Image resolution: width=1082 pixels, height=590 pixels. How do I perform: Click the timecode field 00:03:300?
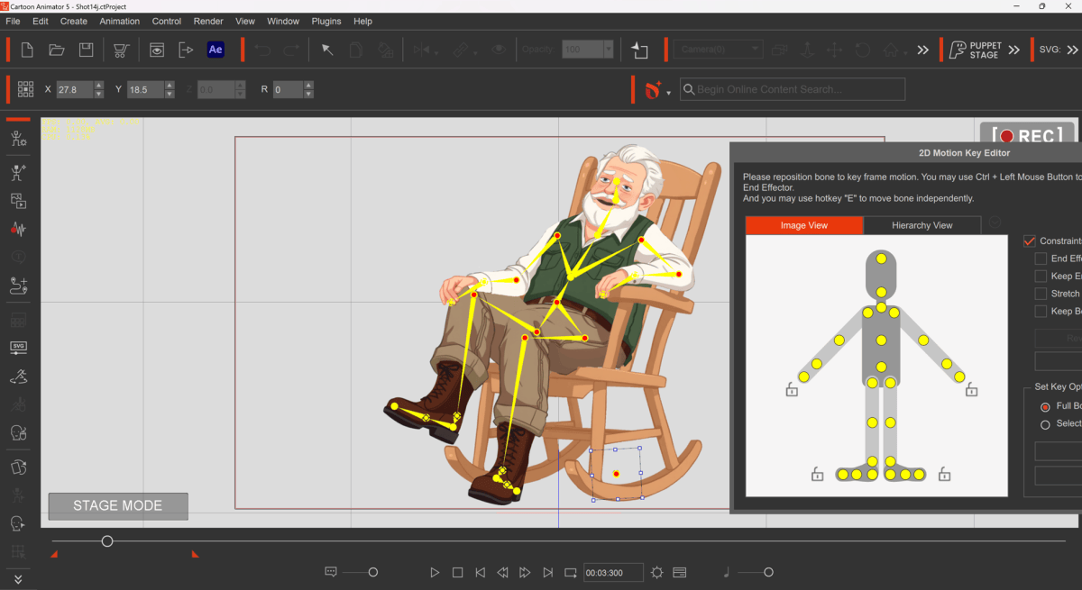point(613,572)
